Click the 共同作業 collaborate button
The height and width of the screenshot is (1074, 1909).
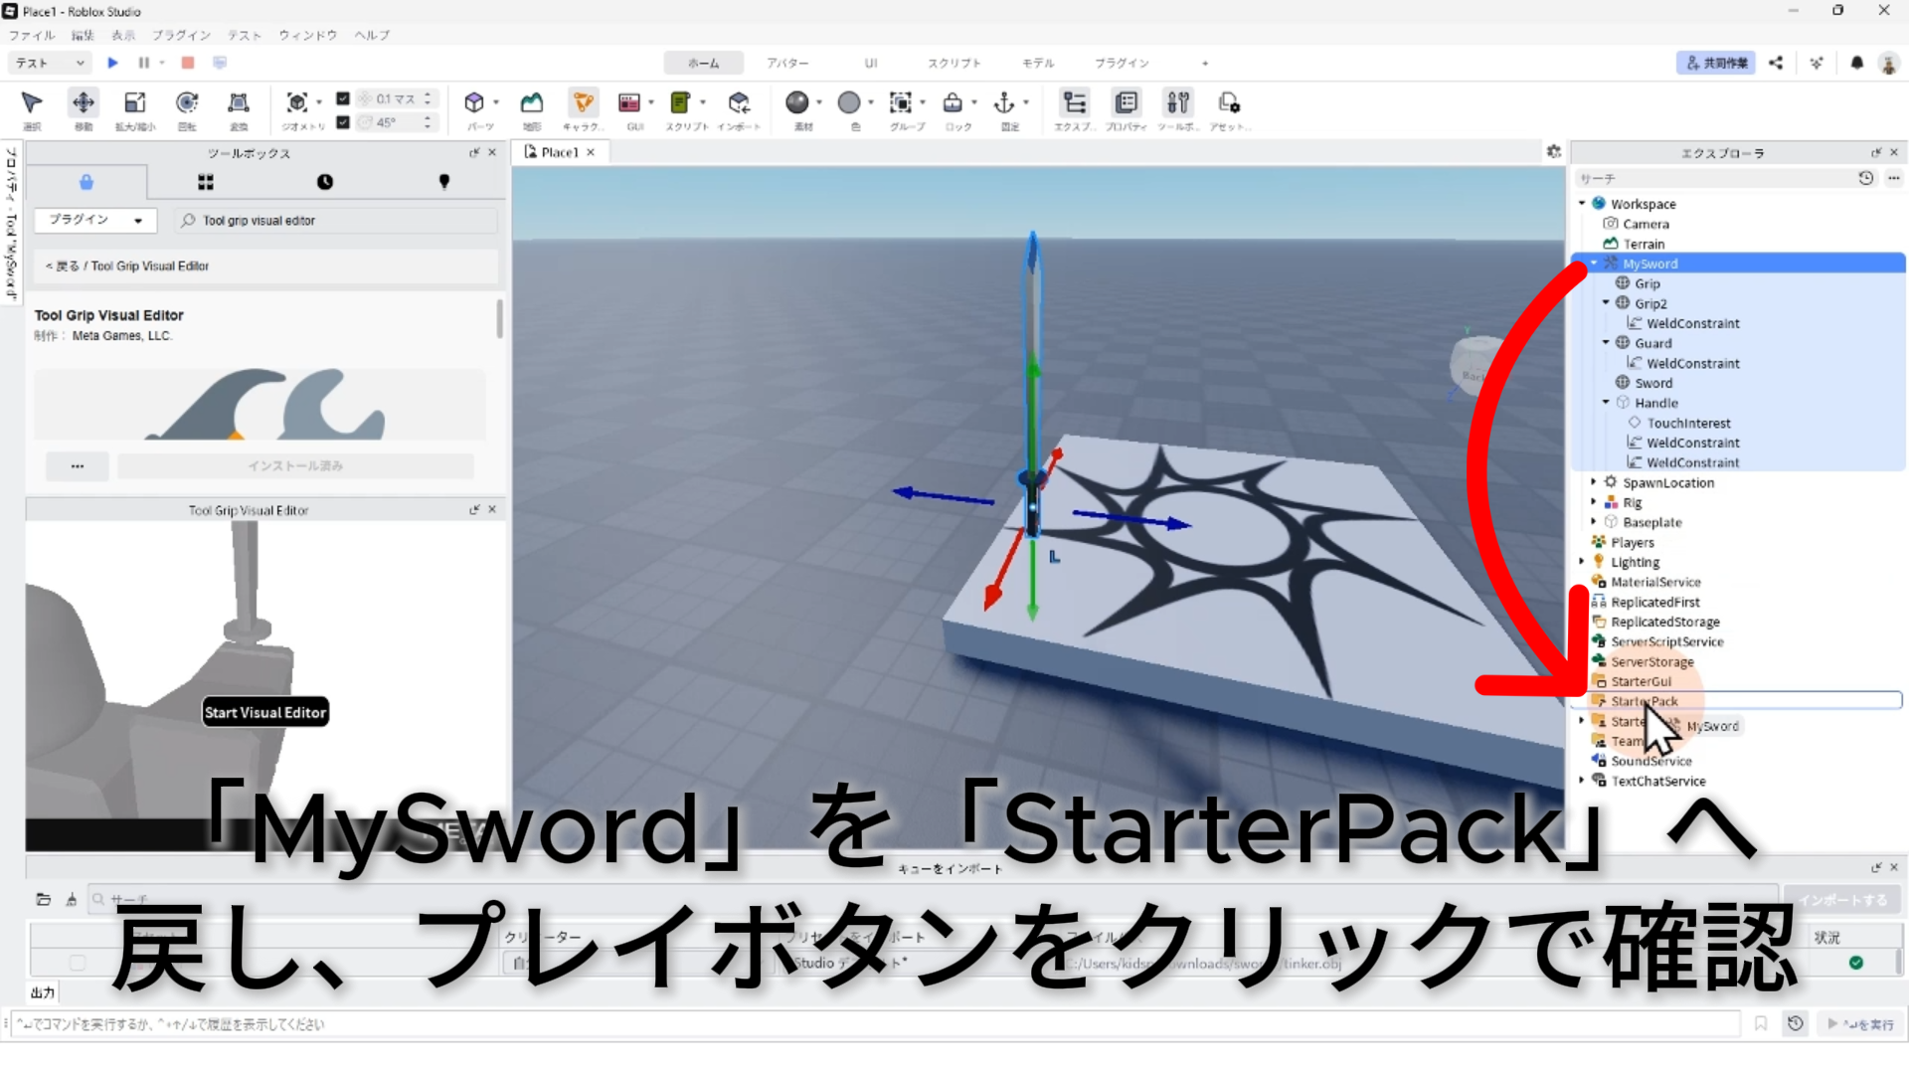[1715, 63]
